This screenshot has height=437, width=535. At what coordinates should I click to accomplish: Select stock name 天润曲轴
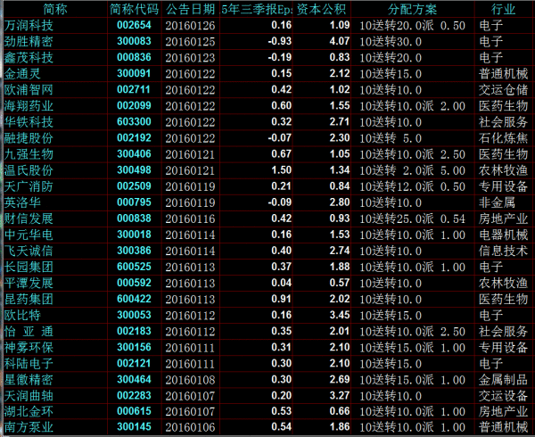tap(29, 396)
